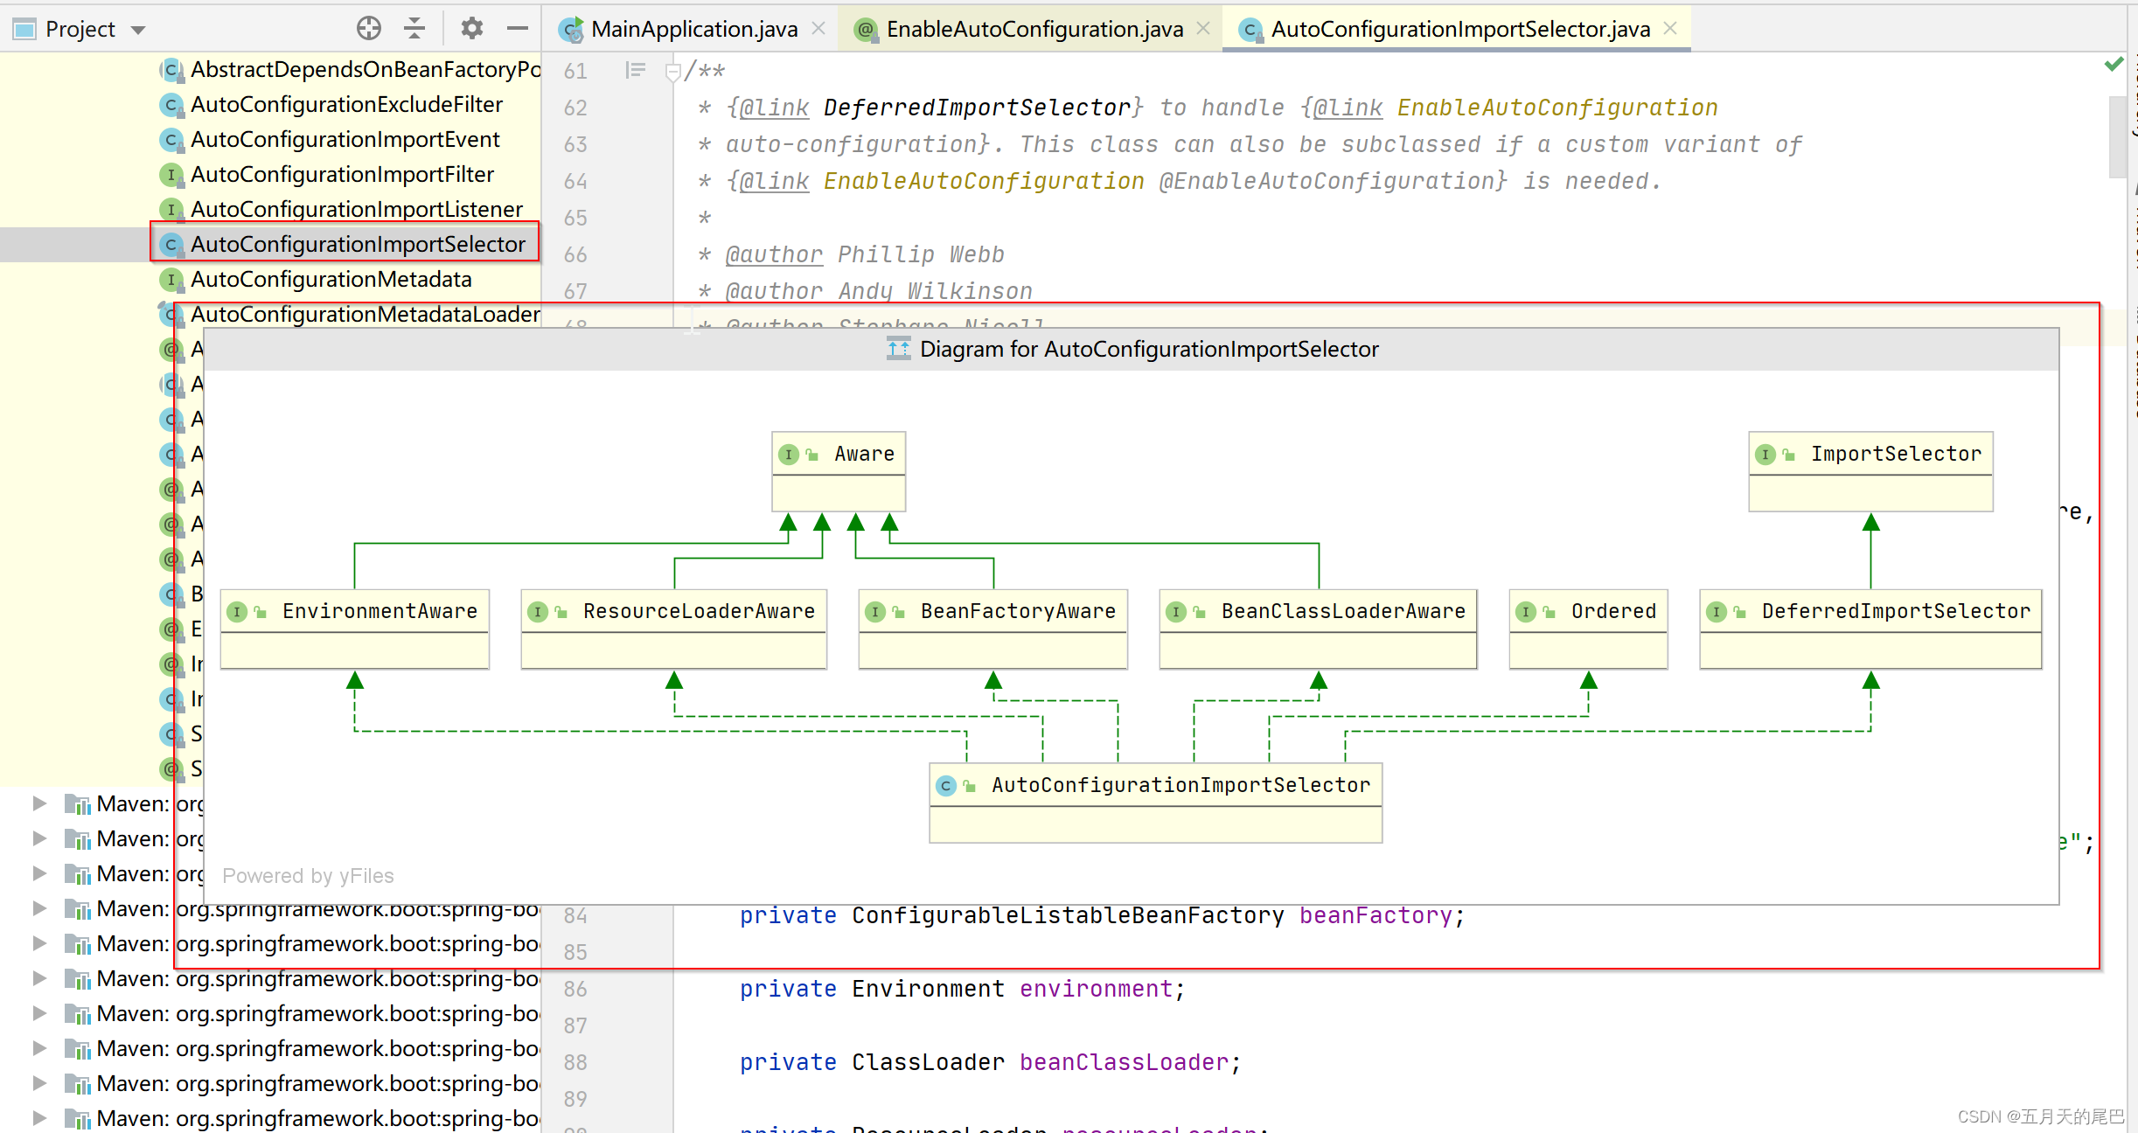Close the MainApplication.java tab
2138x1133 pixels.
coord(818,28)
